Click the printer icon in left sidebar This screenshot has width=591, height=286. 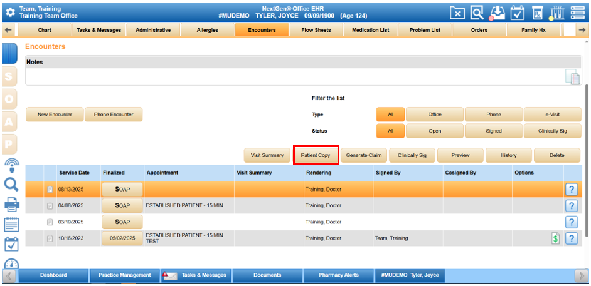tap(11, 204)
